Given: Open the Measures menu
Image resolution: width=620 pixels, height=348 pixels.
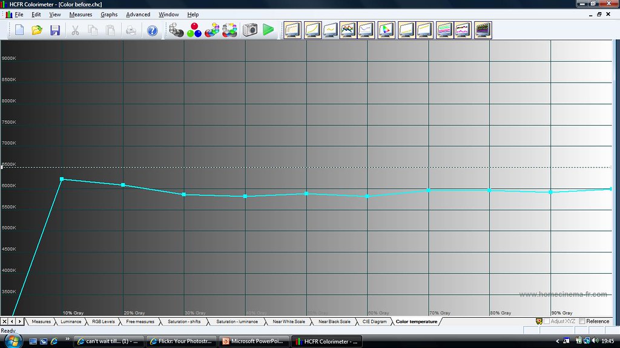Looking at the screenshot, I should [x=81, y=14].
